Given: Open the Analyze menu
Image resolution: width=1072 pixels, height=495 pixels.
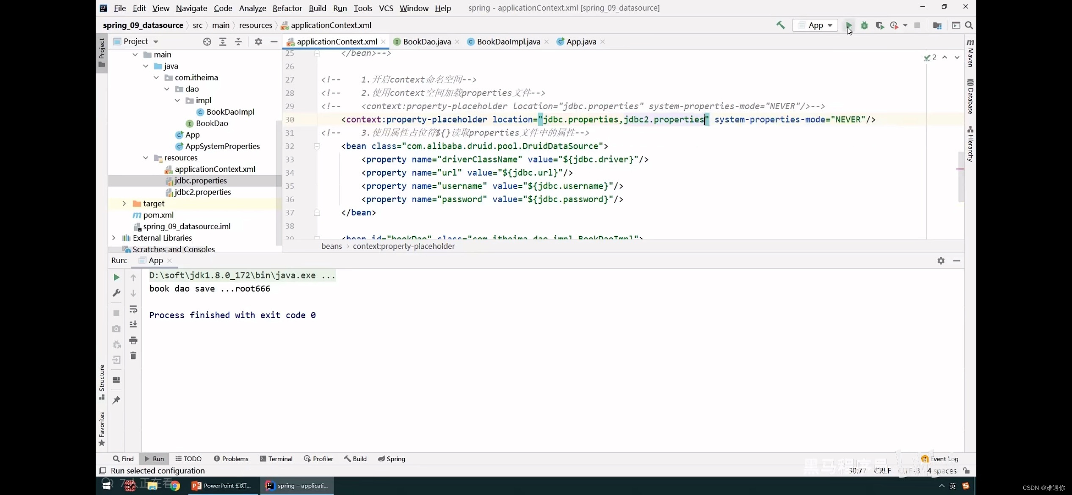Looking at the screenshot, I should point(252,8).
